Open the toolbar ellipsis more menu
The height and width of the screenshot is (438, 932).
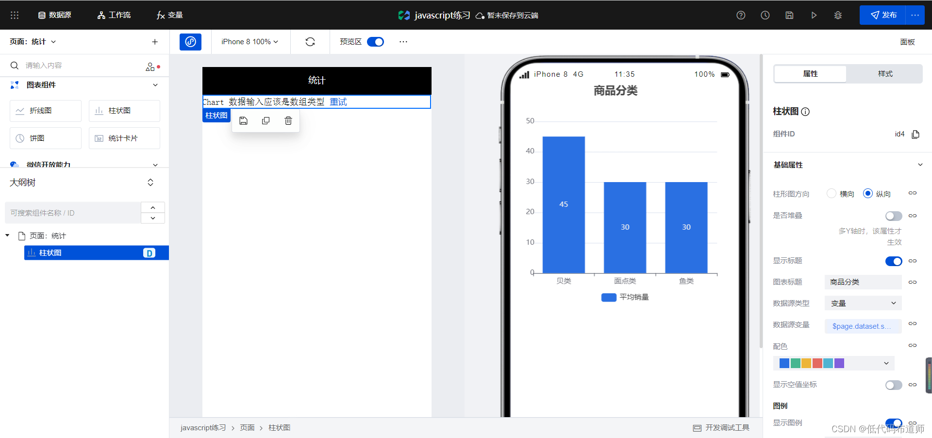click(403, 42)
